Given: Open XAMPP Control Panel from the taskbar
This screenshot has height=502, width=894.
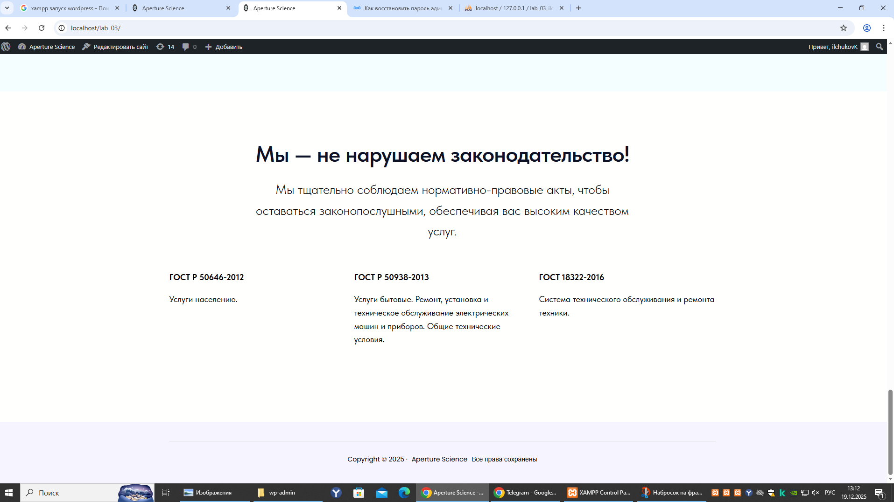Looking at the screenshot, I should 599,493.
